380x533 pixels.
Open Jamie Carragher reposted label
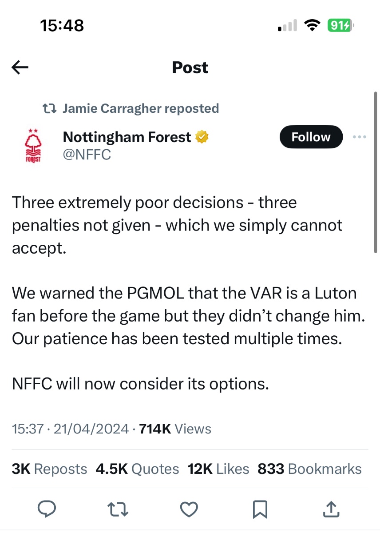point(141,108)
